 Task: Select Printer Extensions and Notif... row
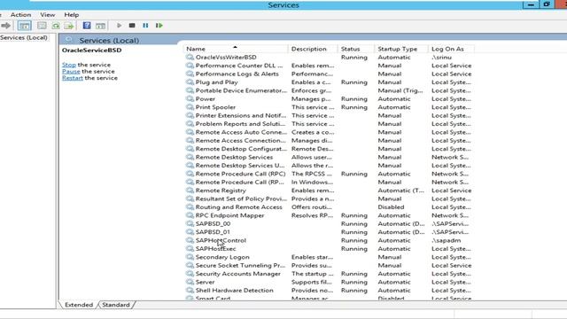(x=329, y=115)
